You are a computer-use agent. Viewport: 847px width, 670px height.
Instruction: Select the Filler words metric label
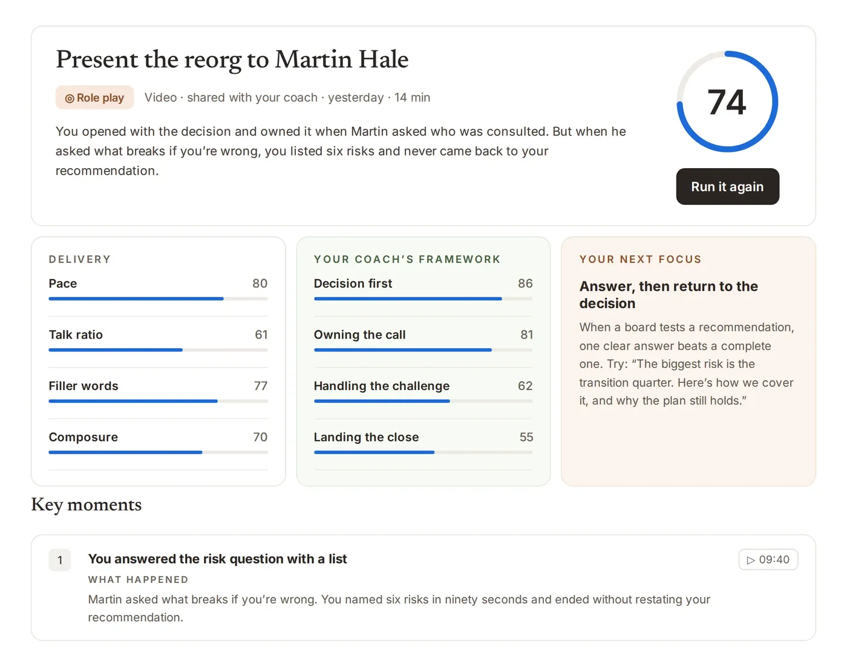(x=83, y=386)
